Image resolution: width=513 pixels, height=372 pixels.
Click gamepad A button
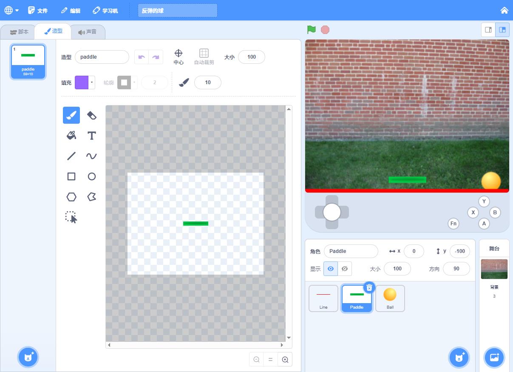[484, 224]
